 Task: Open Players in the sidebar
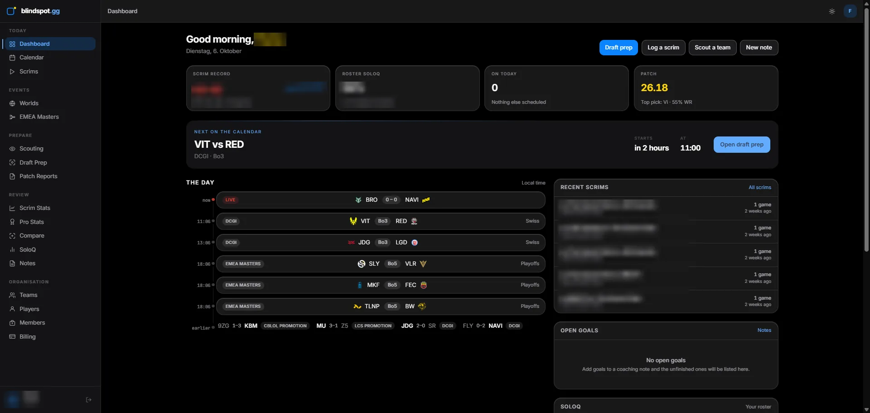(49, 309)
